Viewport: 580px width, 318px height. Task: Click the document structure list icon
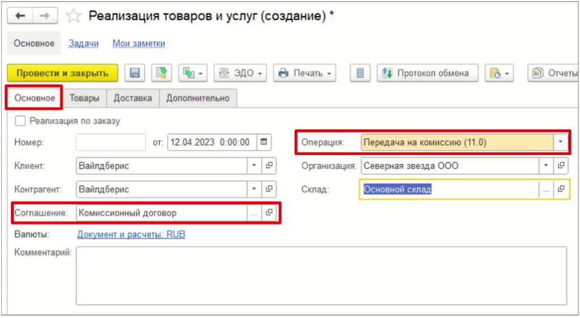click(360, 73)
